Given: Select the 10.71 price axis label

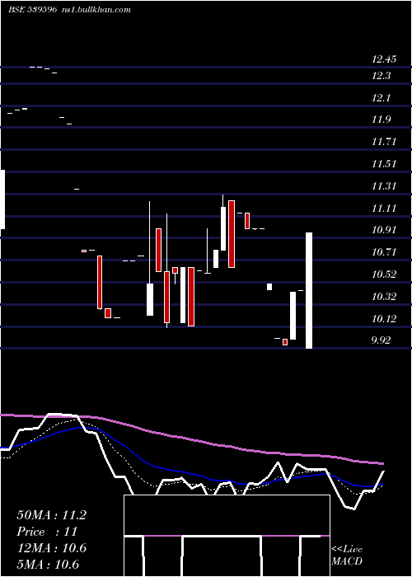Looking at the screenshot, I should [x=384, y=252].
